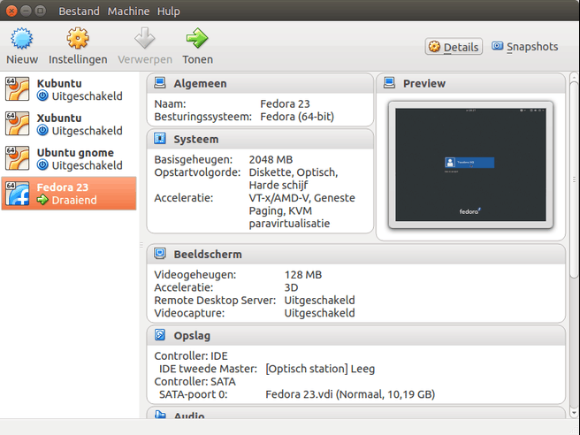Click Fedora 23 running green arrow icon
The width and height of the screenshot is (580, 435).
click(x=42, y=200)
